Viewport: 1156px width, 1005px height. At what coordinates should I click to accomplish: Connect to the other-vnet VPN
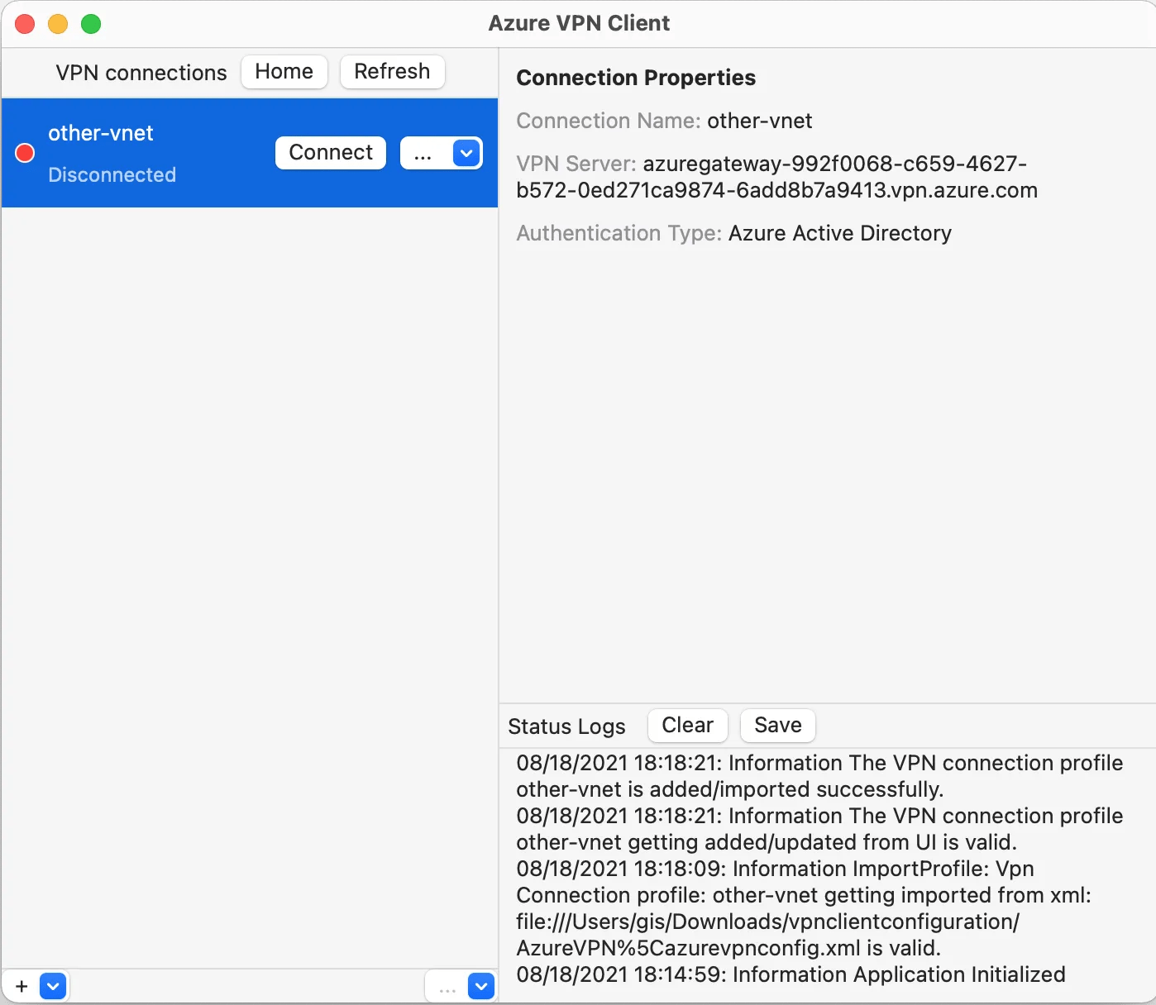(331, 153)
